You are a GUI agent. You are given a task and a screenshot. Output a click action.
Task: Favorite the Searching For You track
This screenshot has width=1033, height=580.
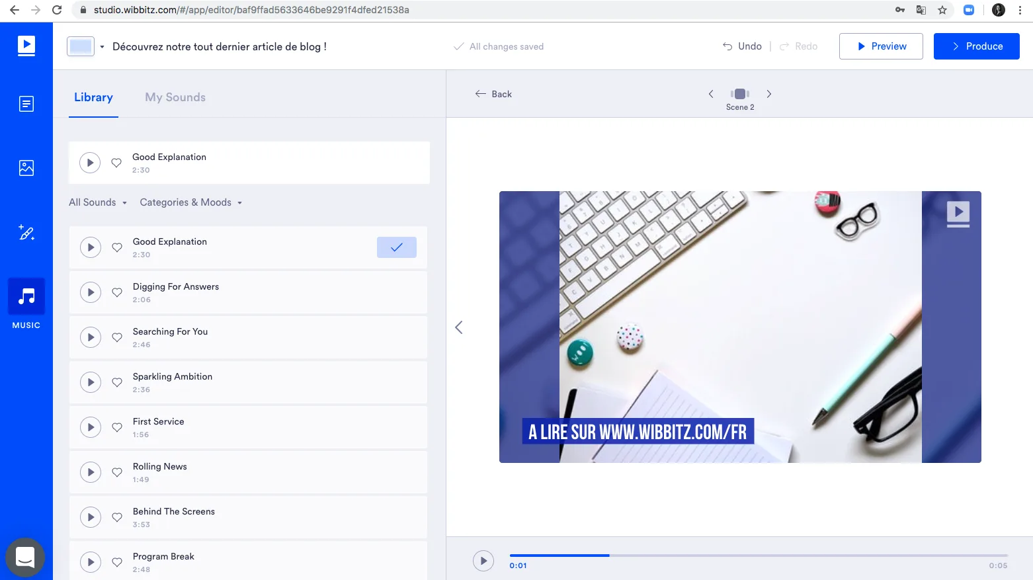coord(117,337)
